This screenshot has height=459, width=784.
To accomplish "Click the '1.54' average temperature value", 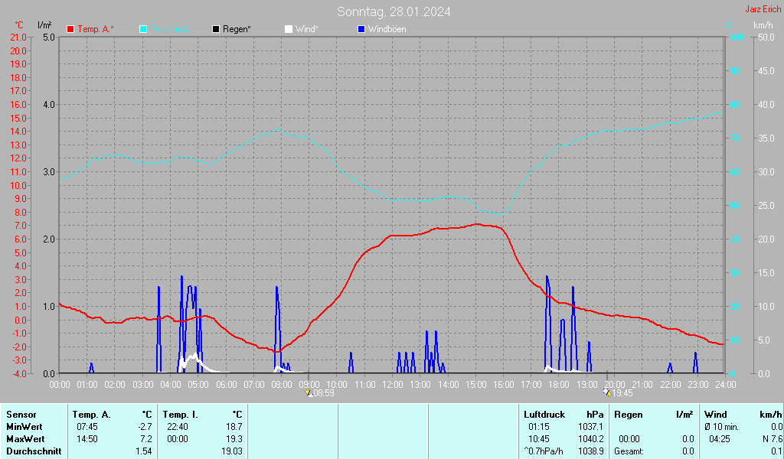I will point(143,451).
